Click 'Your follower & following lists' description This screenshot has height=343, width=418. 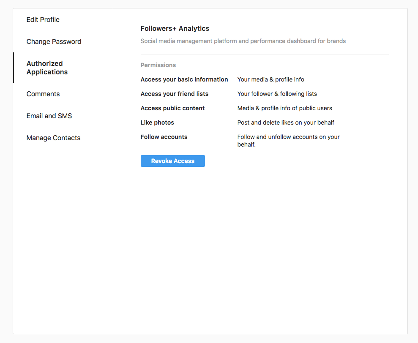277,94
